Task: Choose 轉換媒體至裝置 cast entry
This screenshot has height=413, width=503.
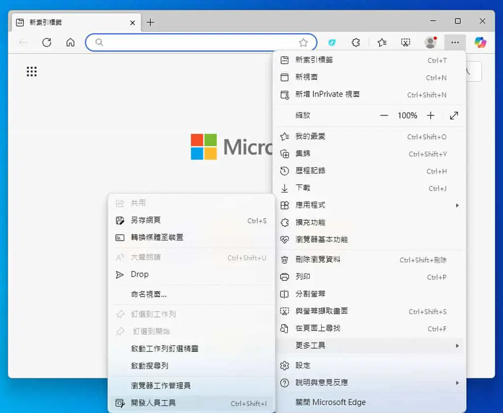Action: pyautogui.click(x=191, y=238)
